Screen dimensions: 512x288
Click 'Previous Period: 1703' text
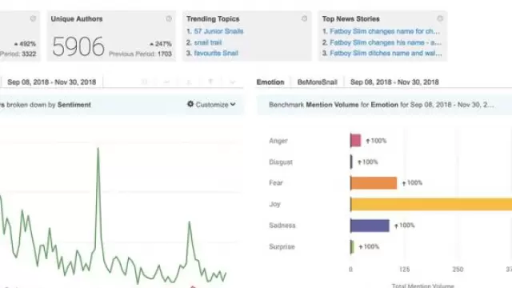click(x=141, y=54)
